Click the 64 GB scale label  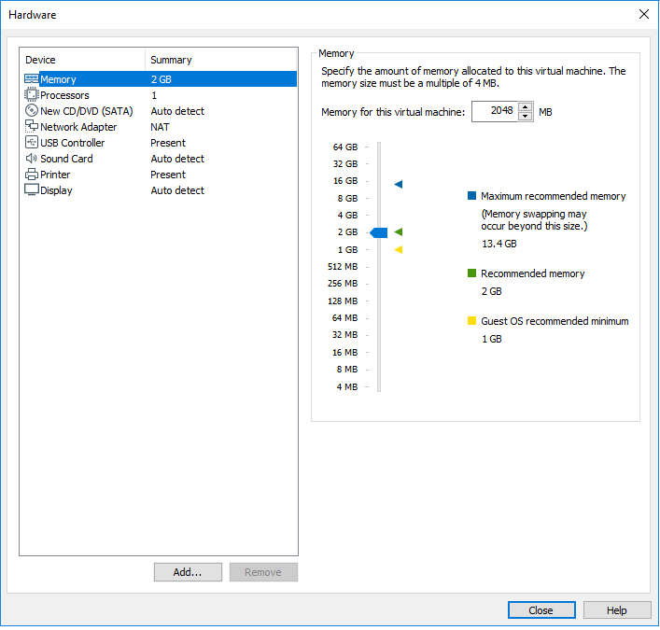tap(345, 147)
